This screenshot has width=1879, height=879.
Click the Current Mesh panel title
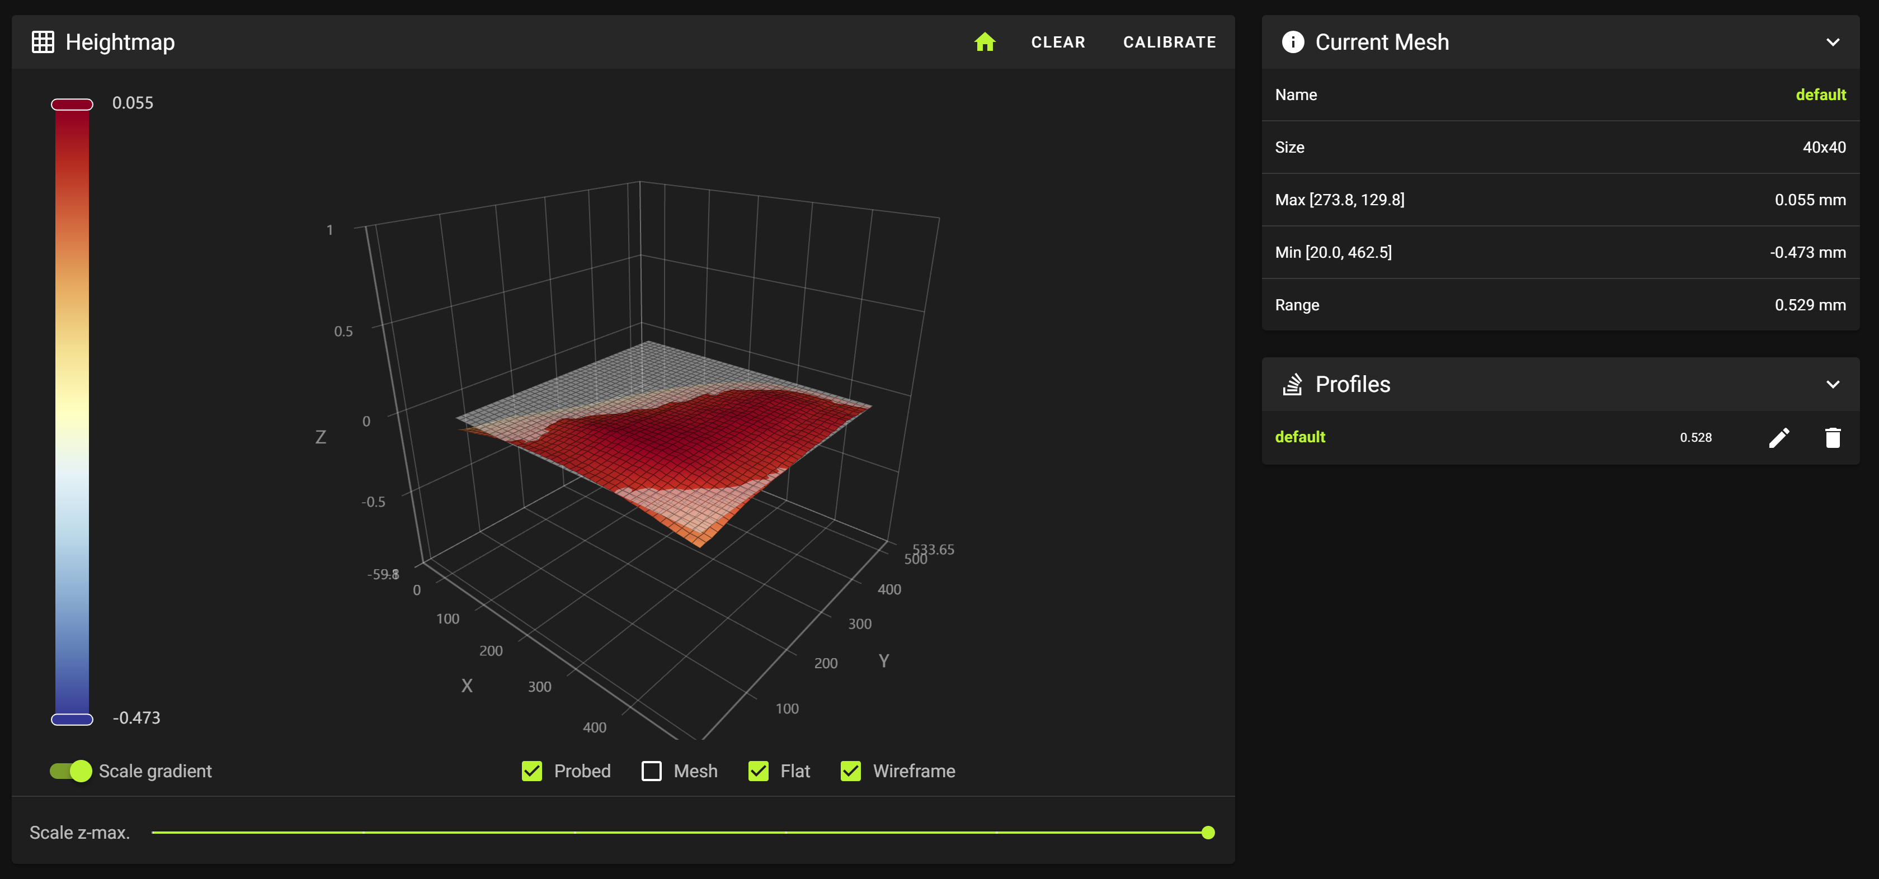pos(1382,42)
